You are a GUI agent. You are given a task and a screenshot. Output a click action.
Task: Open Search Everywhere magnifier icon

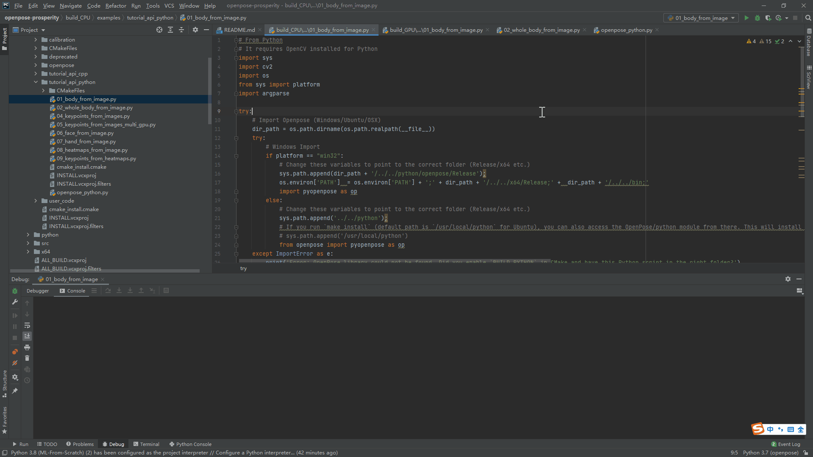pos(808,18)
